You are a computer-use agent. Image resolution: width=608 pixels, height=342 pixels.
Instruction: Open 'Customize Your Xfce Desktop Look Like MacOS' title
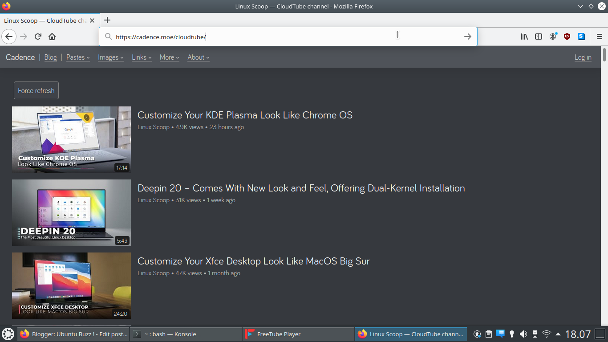(x=254, y=261)
